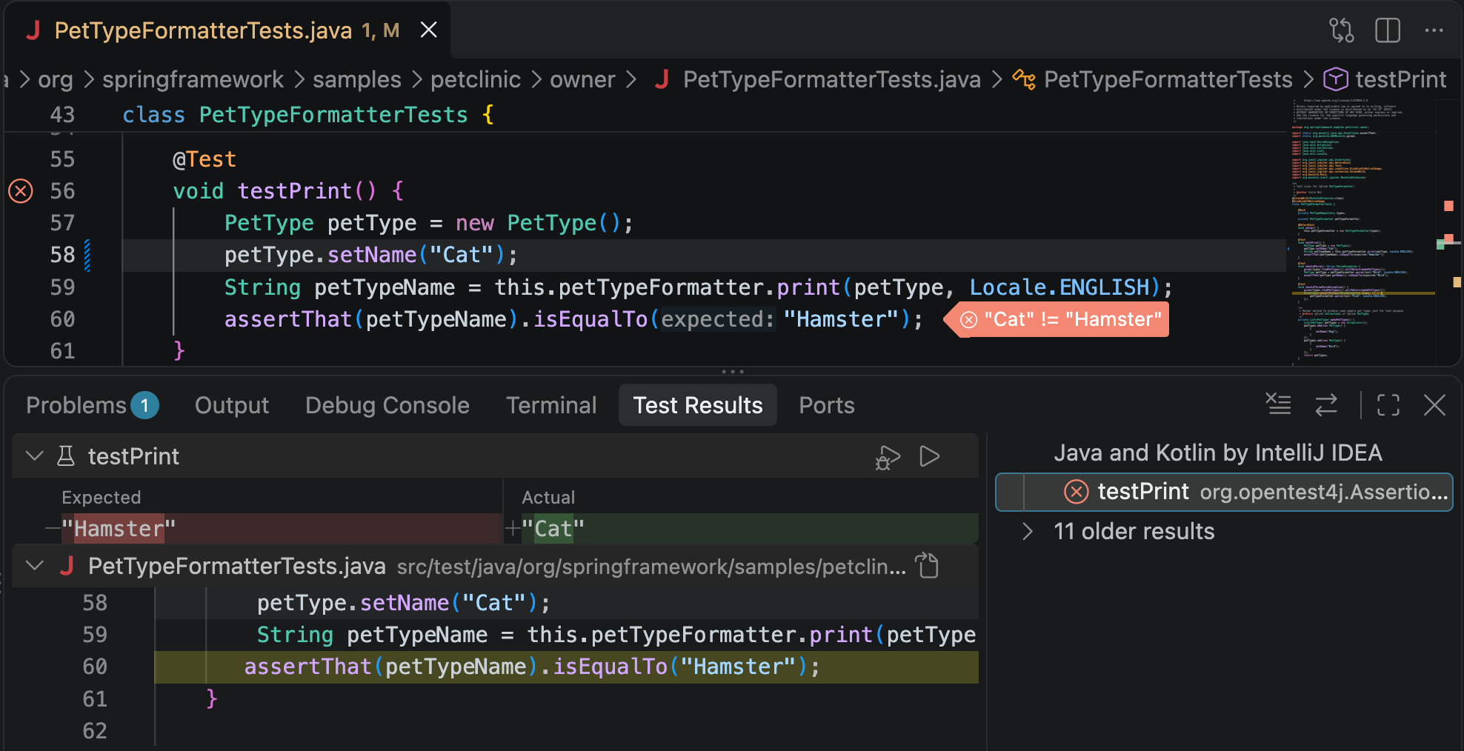1464x751 pixels.
Task: Open PetTypeFormatterTests.java file from peek header
Action: click(x=927, y=566)
